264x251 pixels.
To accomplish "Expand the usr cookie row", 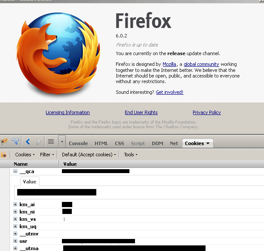I will [15, 241].
